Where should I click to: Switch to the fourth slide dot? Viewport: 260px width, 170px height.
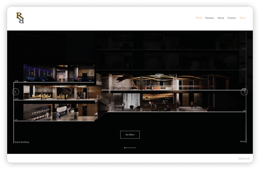pos(131,148)
